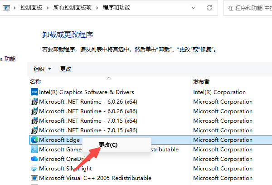Select the Microsoft .NET Runtime 7.0.15 (x64) entry

tap(88, 121)
